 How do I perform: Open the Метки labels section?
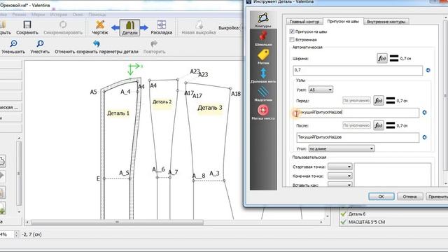click(x=263, y=57)
